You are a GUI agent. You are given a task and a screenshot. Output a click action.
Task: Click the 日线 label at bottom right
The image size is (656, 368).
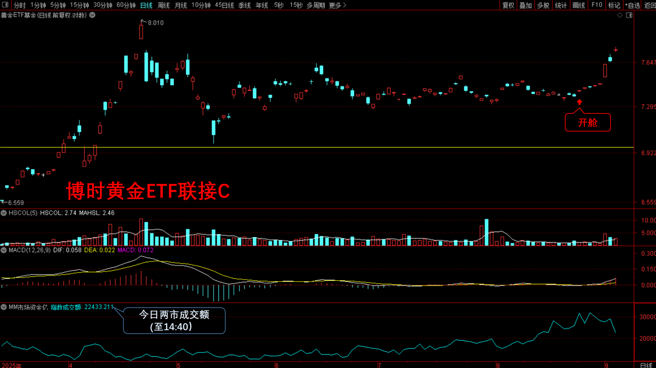[646, 365]
